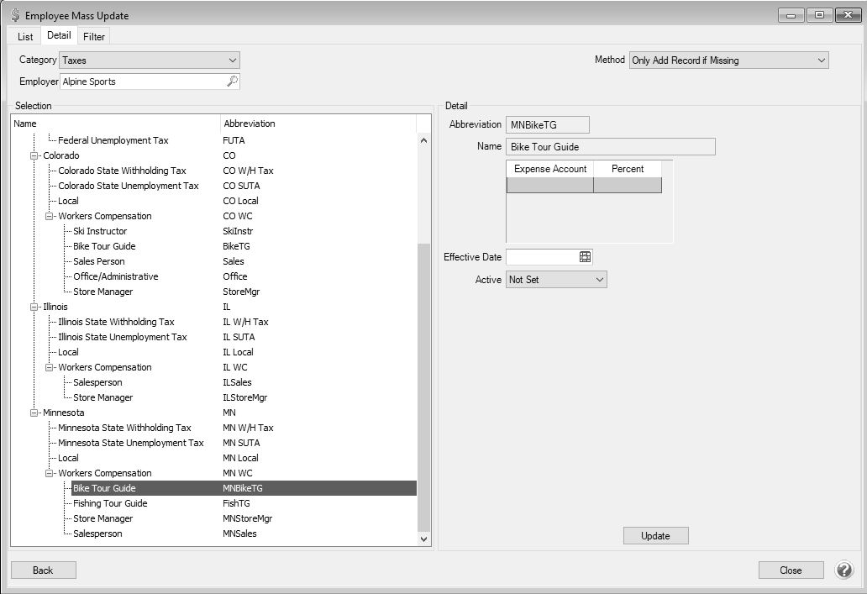Select Salesperson under Minnesota
The height and width of the screenshot is (594, 867).
coord(97,534)
